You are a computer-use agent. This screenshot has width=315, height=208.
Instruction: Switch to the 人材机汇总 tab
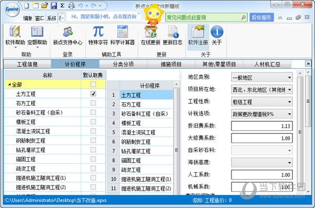267,64
